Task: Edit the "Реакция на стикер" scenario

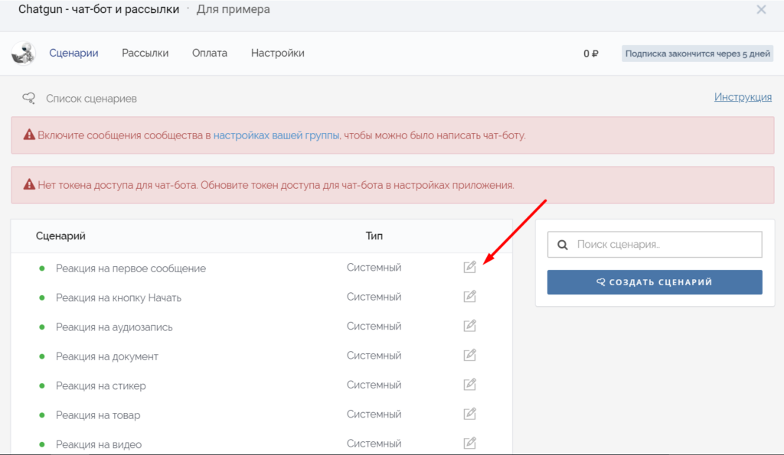Action: pyautogui.click(x=469, y=385)
